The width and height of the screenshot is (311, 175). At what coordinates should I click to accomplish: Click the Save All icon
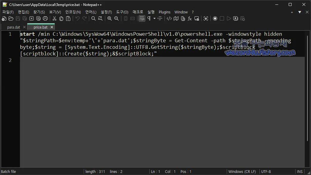point(25,19)
